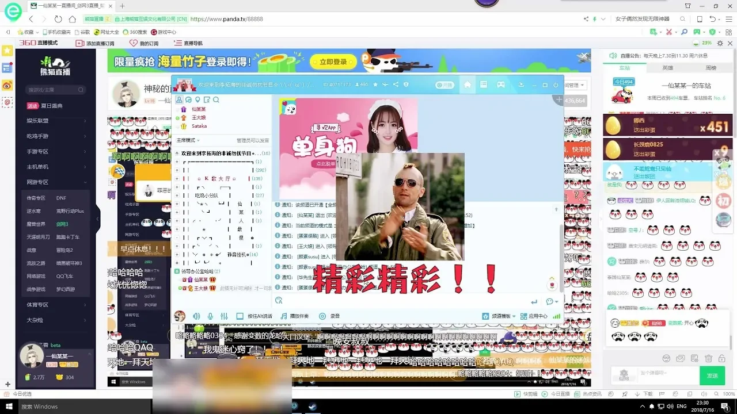Image resolution: width=737 pixels, height=414 pixels.
Task: Open the DNF game category
Action: [x=61, y=198]
